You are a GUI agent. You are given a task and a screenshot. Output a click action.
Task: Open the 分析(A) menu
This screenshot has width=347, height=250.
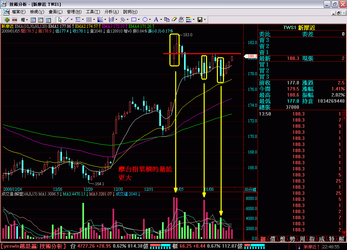coord(111,12)
